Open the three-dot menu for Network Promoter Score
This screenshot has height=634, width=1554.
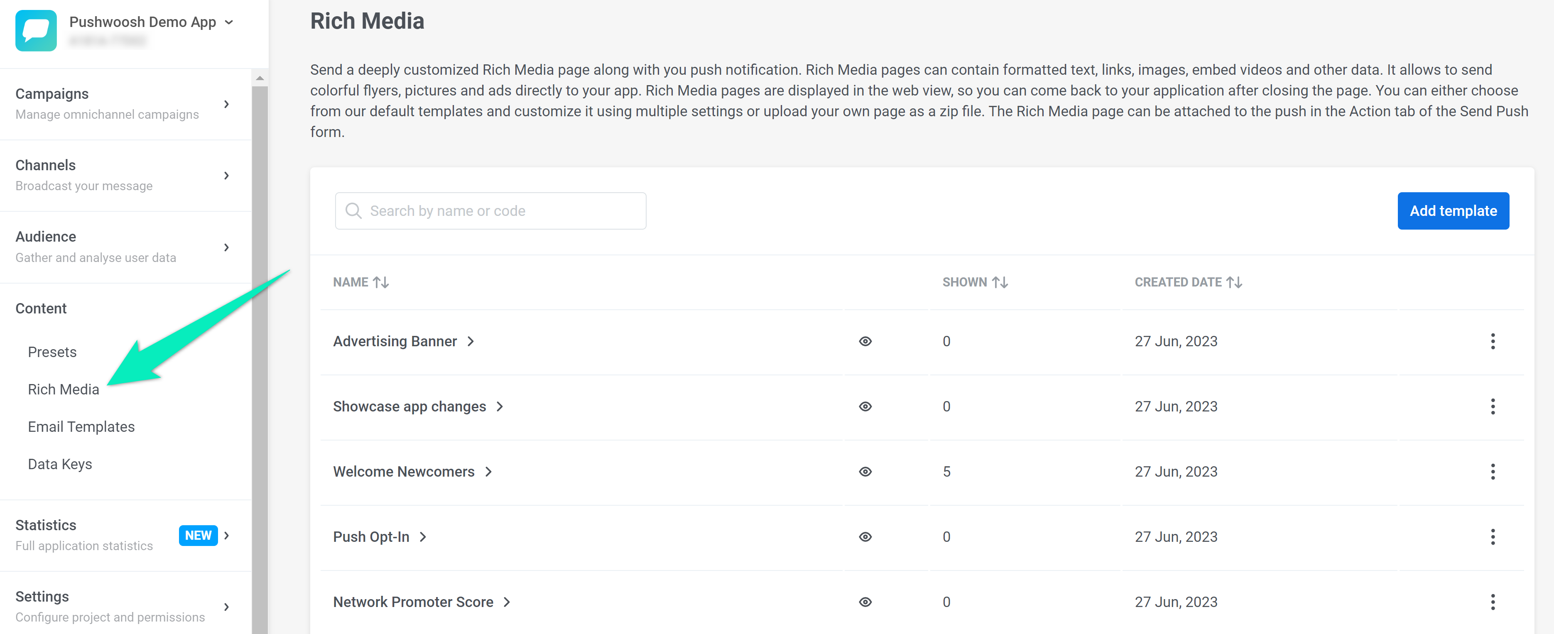click(x=1493, y=602)
